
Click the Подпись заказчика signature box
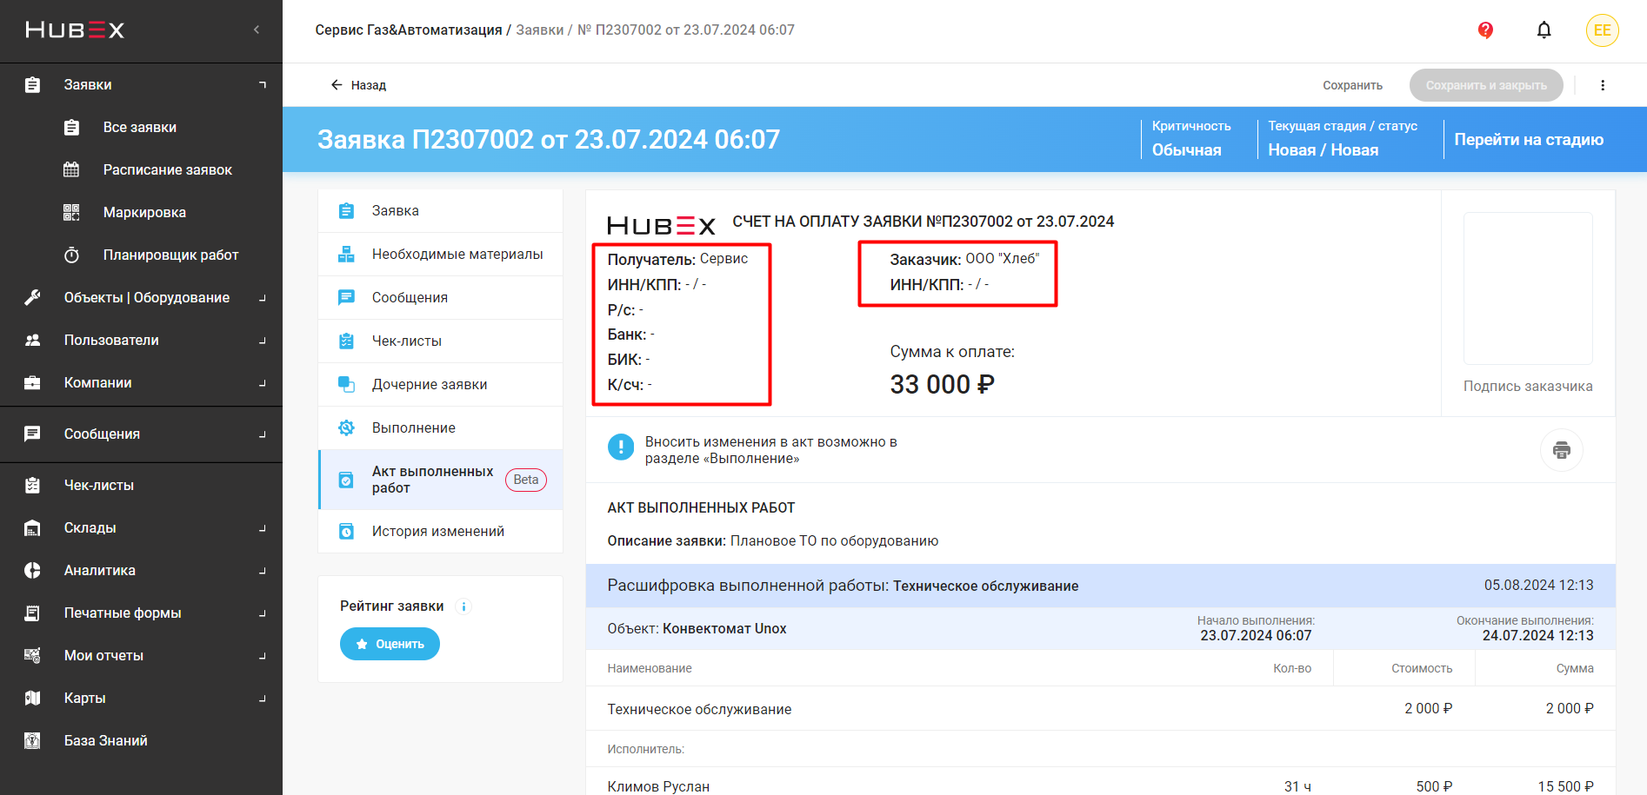[x=1527, y=288]
